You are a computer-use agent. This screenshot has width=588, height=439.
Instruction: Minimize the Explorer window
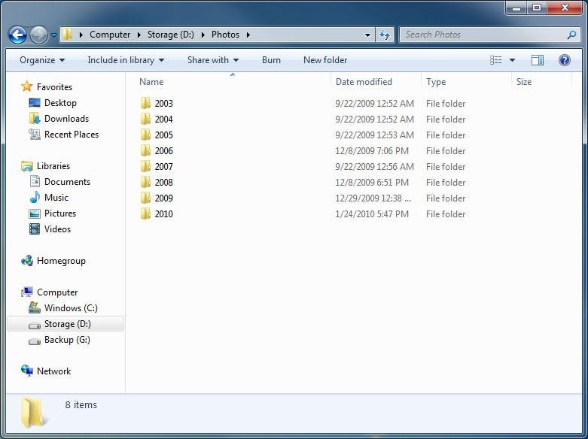516,8
